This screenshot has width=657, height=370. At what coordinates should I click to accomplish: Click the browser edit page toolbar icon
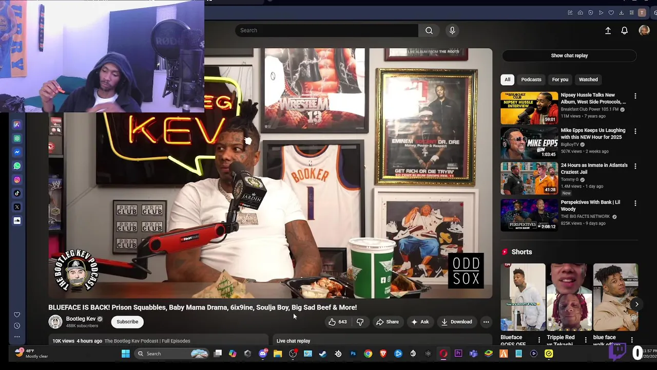570,13
